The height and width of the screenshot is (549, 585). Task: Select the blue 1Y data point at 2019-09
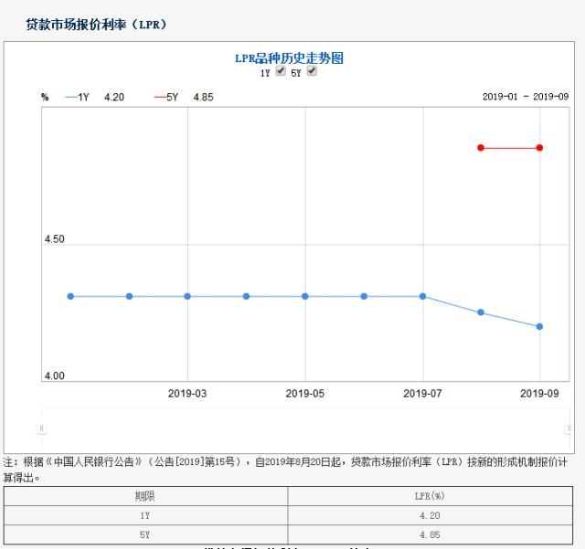pos(539,326)
